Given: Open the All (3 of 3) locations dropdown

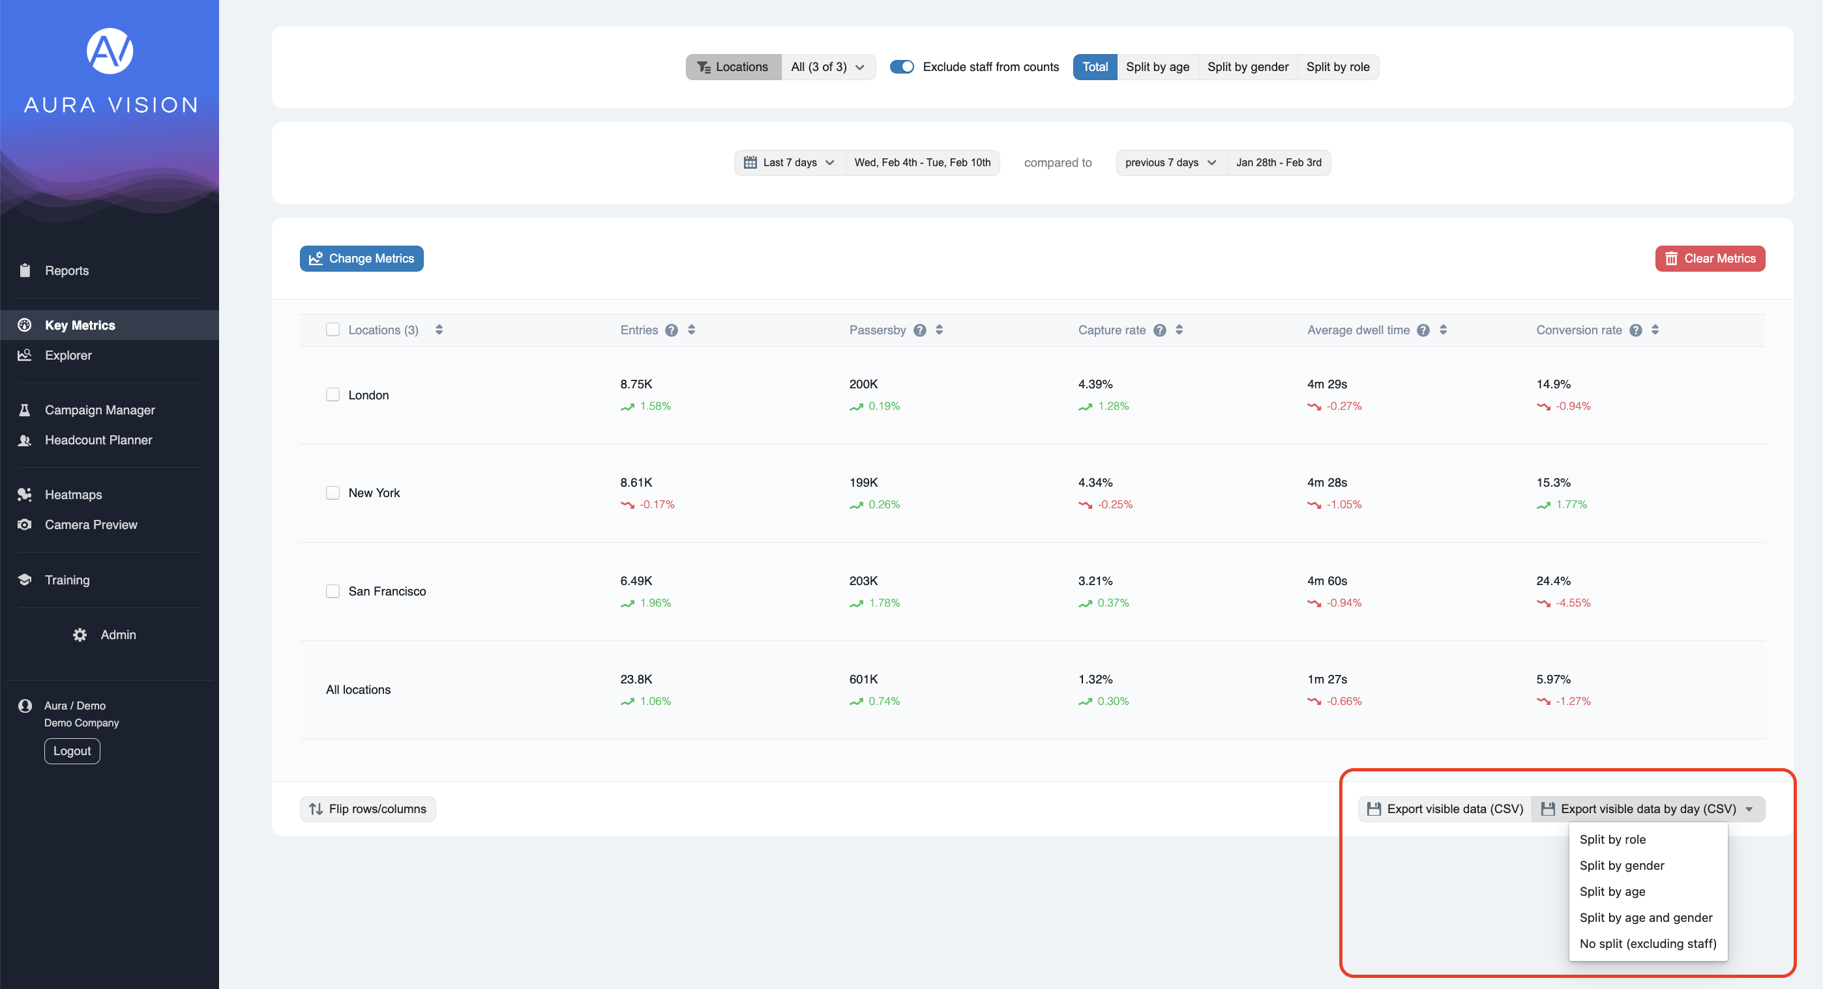Looking at the screenshot, I should pyautogui.click(x=827, y=66).
